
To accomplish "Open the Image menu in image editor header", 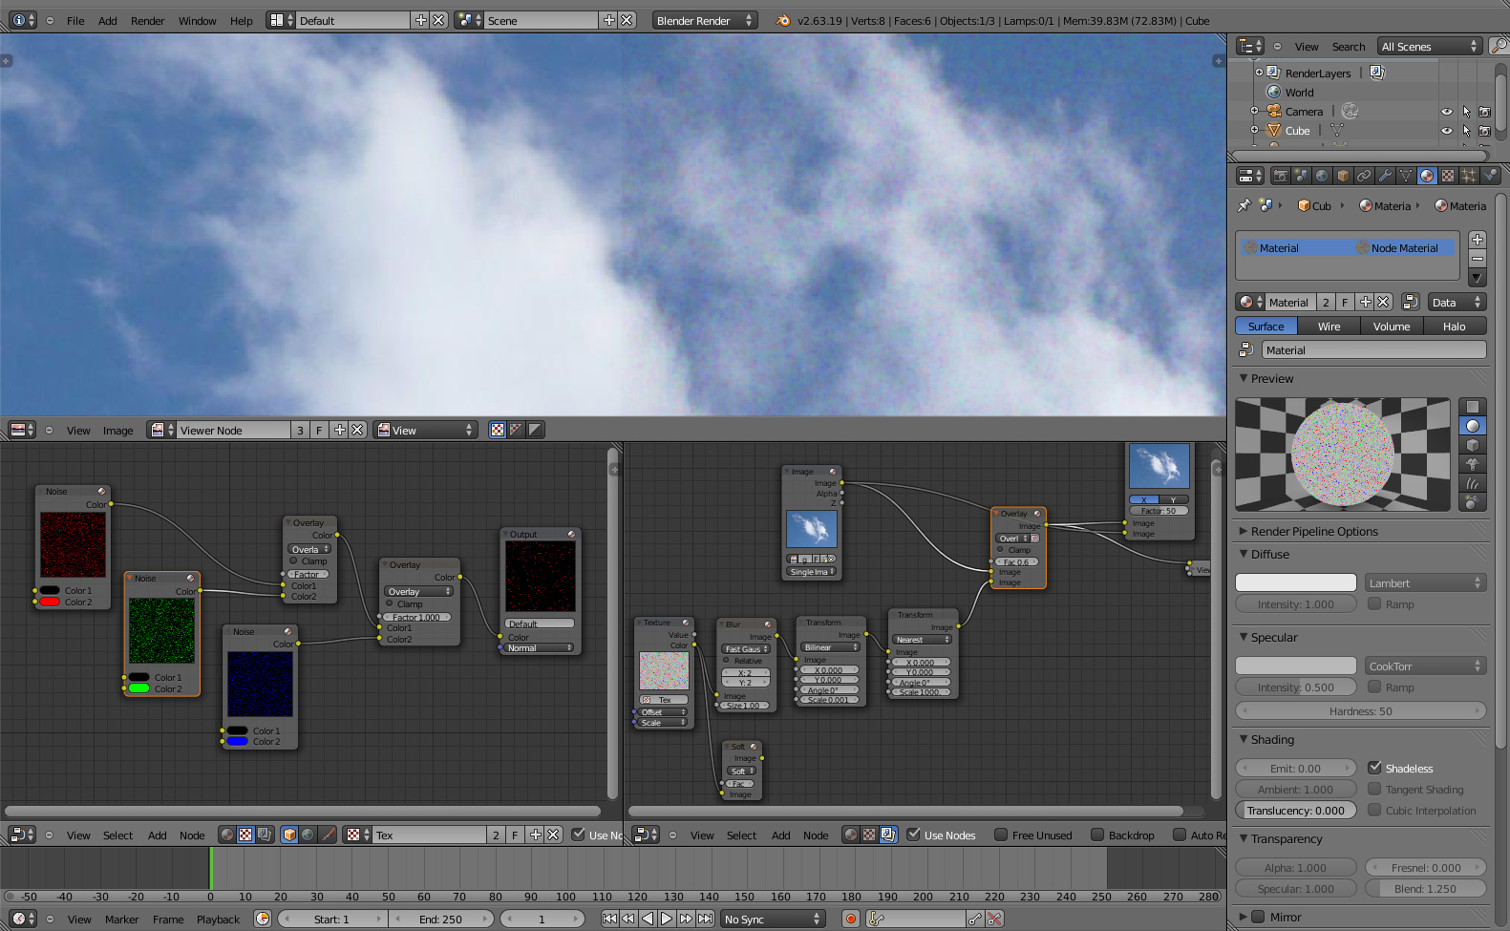I will tap(117, 431).
